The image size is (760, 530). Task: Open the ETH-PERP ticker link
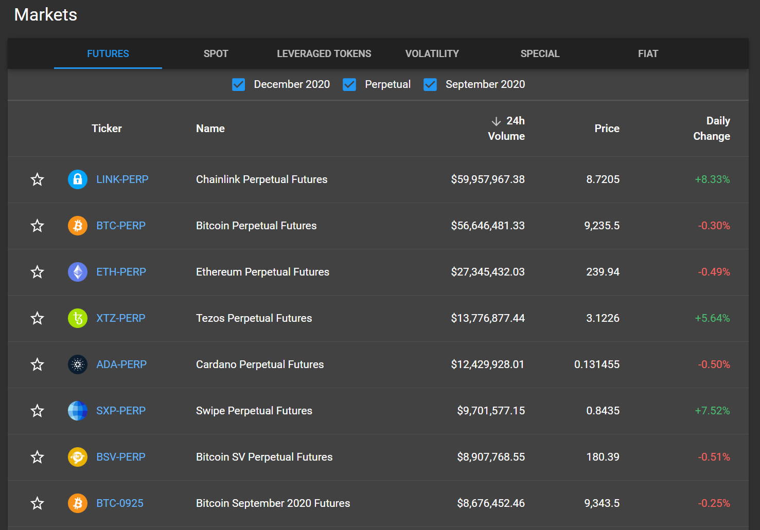[x=121, y=272]
